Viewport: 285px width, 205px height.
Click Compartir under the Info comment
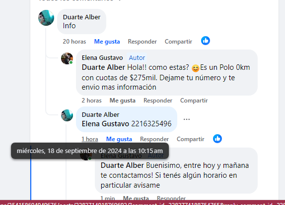click(178, 42)
